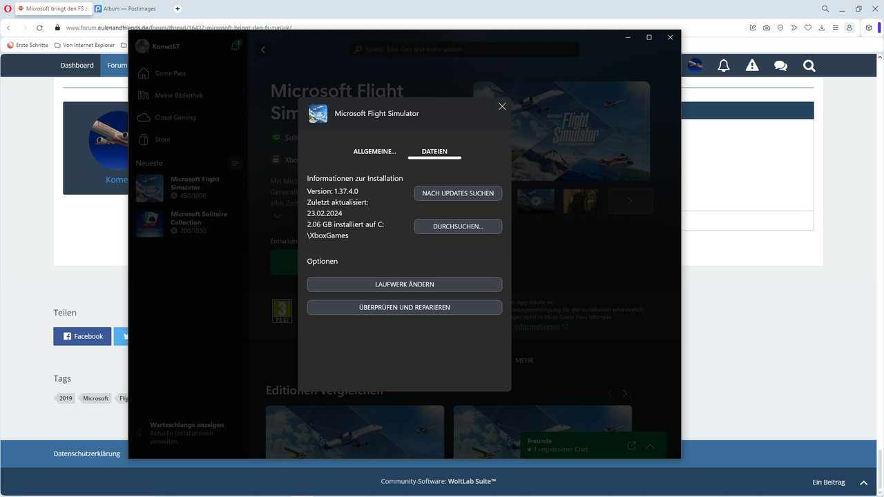Select the DATEIEN tab

[x=434, y=151]
